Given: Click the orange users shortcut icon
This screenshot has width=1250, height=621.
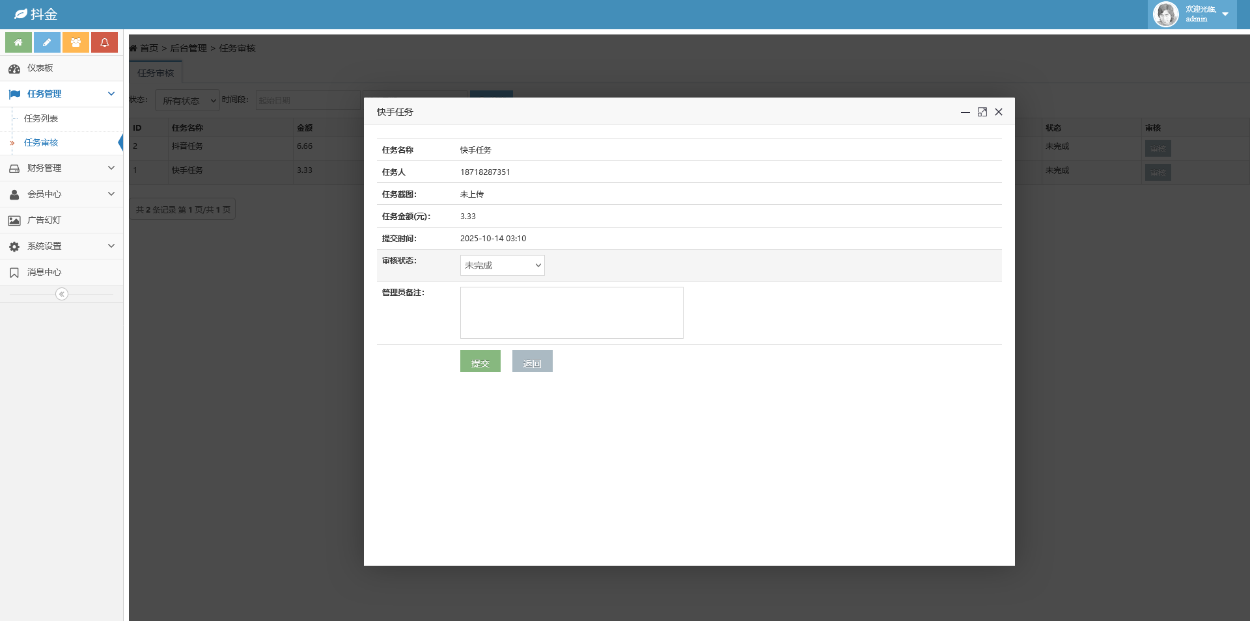Looking at the screenshot, I should click(76, 42).
